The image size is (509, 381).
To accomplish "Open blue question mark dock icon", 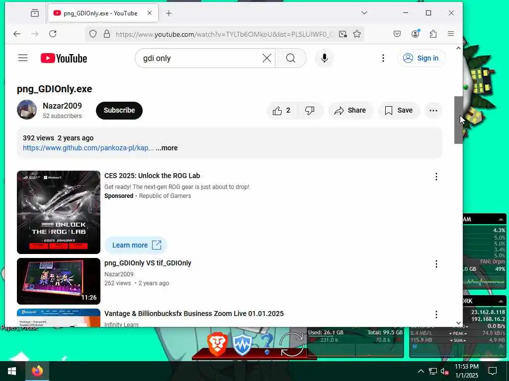I will pyautogui.click(x=267, y=344).
